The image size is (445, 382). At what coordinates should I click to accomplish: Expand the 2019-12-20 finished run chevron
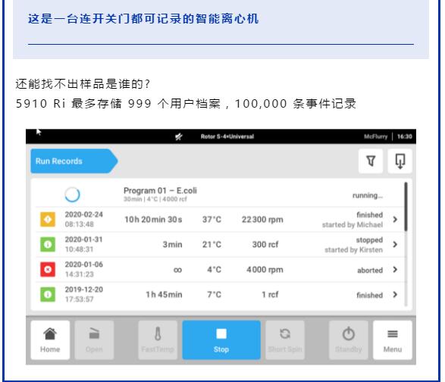(395, 295)
